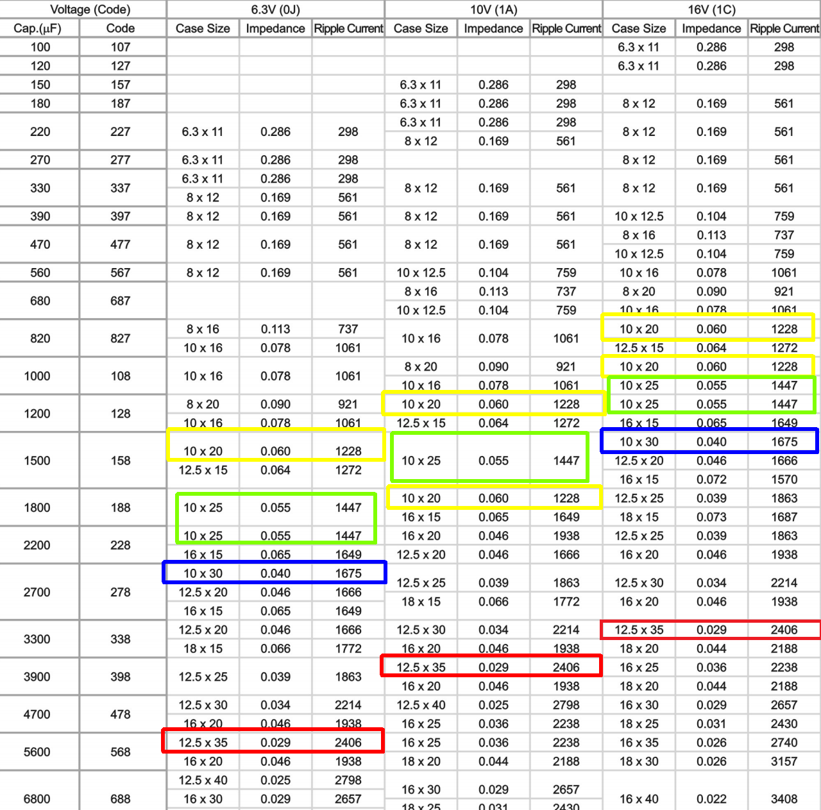Click the capacitance value "1500"

tap(37, 460)
